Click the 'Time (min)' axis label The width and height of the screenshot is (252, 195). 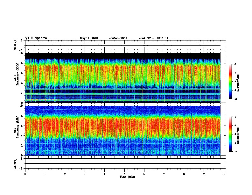127,177
